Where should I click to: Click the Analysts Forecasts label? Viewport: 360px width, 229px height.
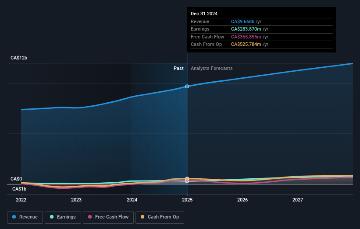(x=212, y=69)
